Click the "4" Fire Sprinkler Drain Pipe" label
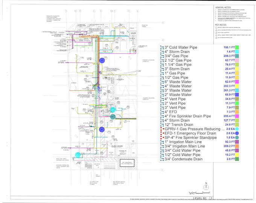Viewport: 256px width, 203px height. (x=188, y=116)
